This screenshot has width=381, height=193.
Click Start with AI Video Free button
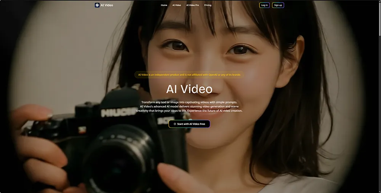point(189,124)
